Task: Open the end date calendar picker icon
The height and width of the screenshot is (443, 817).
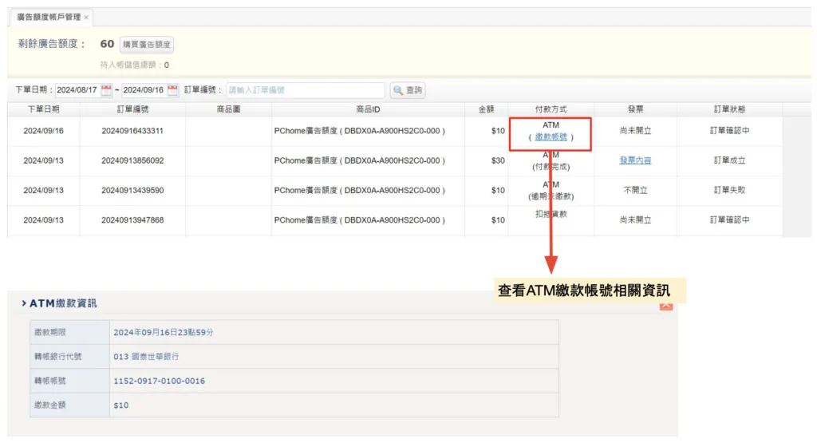Action: 172,90
